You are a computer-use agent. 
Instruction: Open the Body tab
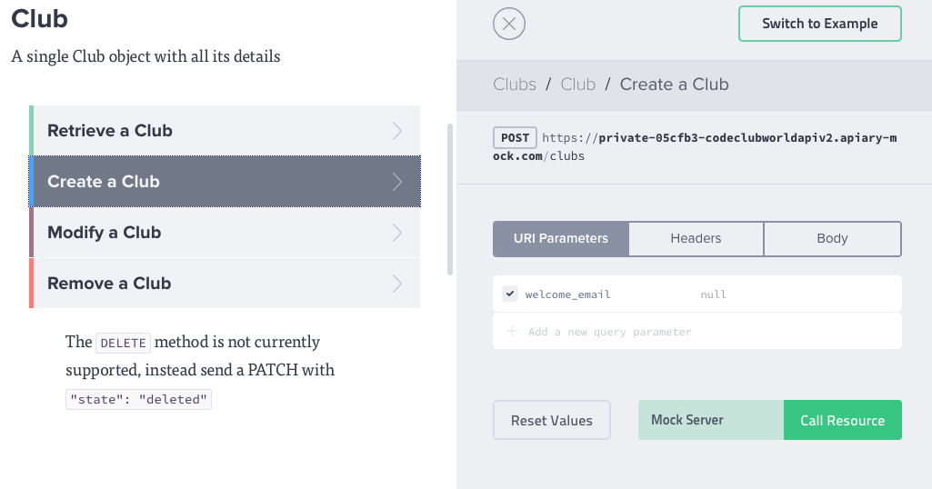(x=832, y=239)
